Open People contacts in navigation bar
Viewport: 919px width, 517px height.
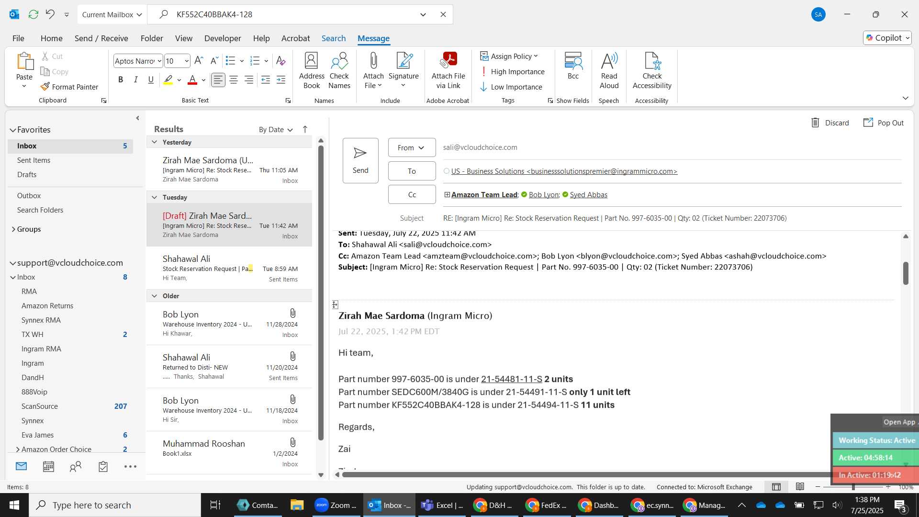76,467
